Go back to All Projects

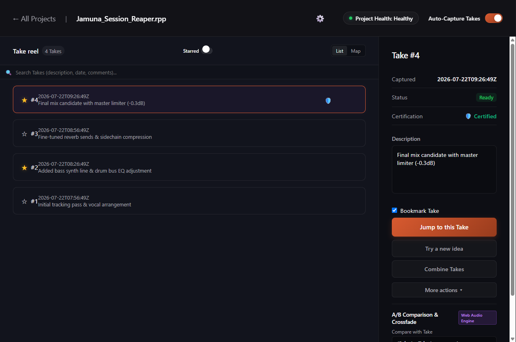coord(34,19)
